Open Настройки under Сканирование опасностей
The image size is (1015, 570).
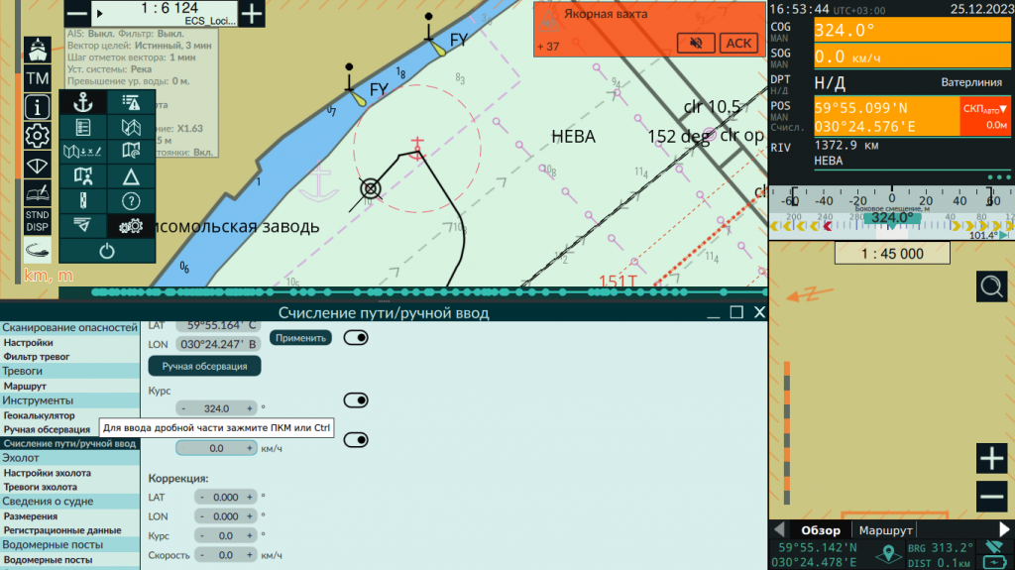tap(29, 343)
